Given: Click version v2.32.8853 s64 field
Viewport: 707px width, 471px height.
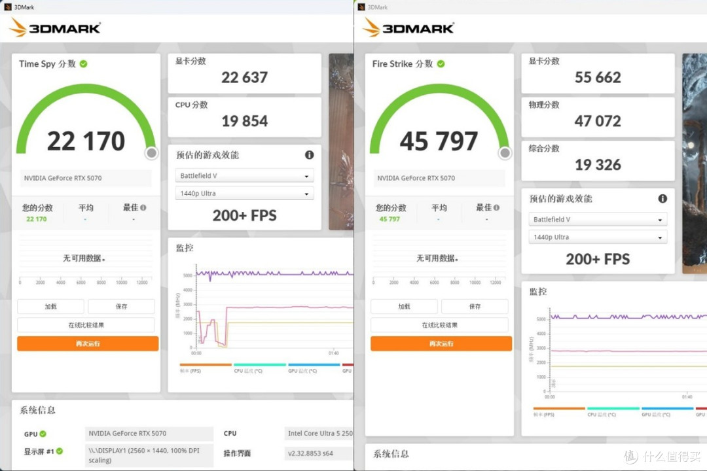Looking at the screenshot, I should coord(319,453).
